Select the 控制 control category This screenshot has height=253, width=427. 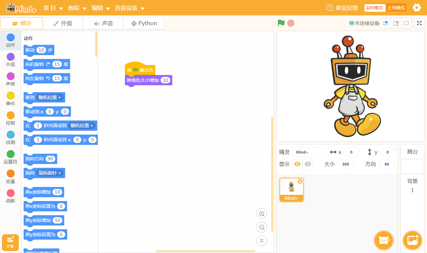(10, 118)
